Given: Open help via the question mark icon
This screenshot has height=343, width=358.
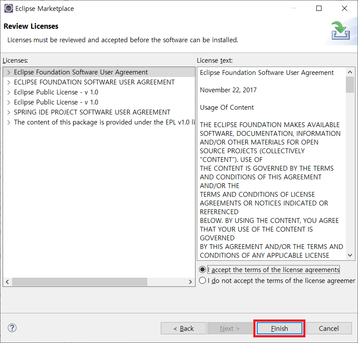Looking at the screenshot, I should click(12, 328).
